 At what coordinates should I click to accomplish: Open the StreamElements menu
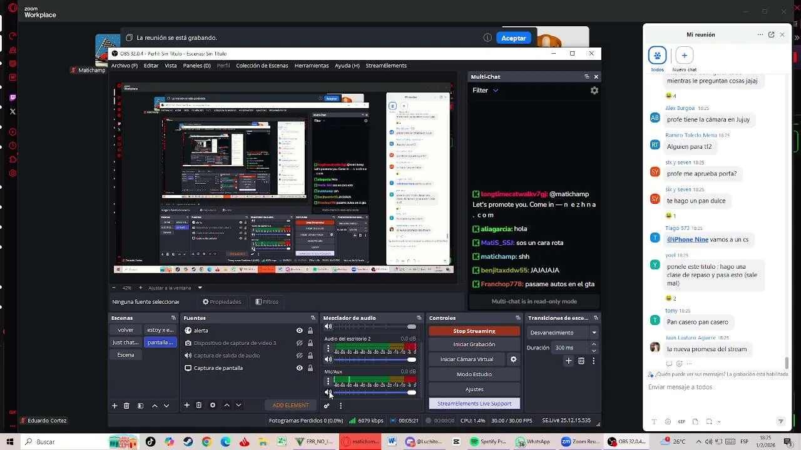coord(386,66)
